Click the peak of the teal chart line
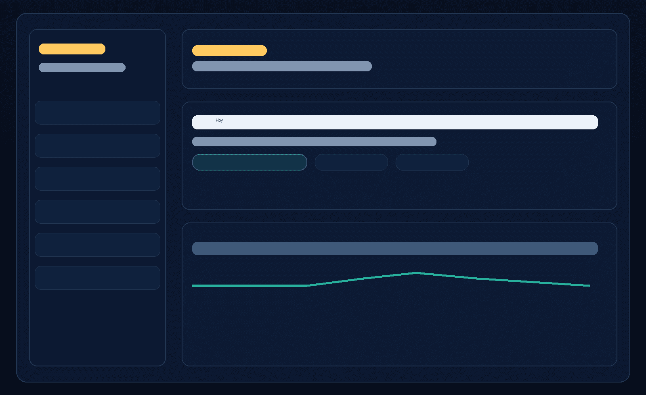 (x=417, y=273)
